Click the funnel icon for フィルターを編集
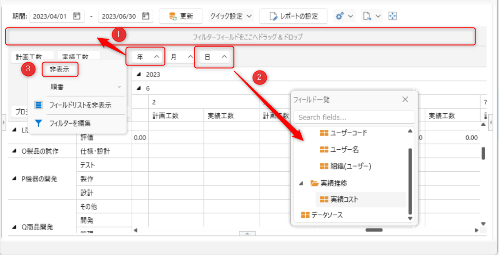 [38, 124]
